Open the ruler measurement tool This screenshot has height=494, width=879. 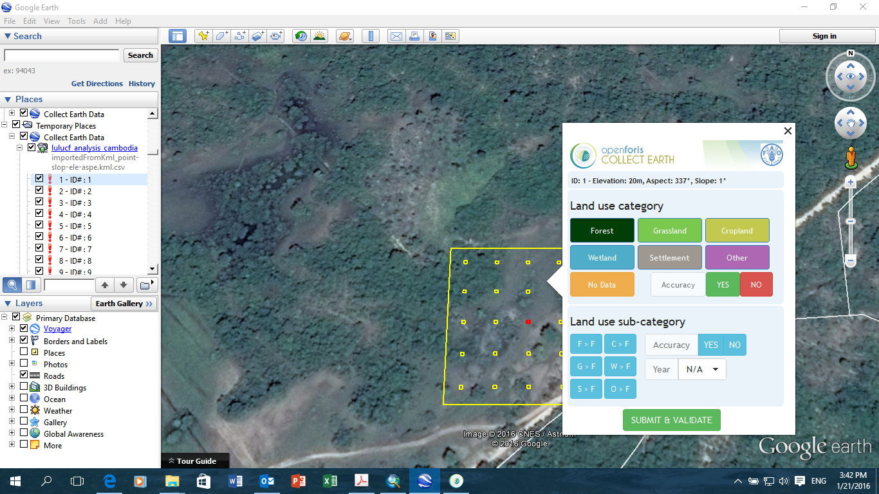click(370, 36)
